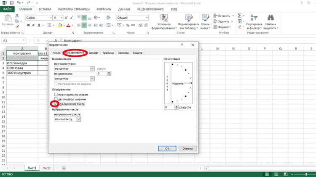The image size is (316, 177).
Task: Click the AutoSum sigma icon
Action: point(239,16)
